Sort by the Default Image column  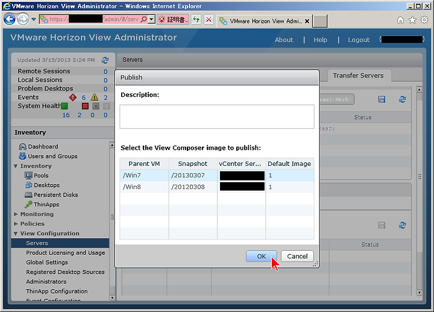click(x=289, y=164)
